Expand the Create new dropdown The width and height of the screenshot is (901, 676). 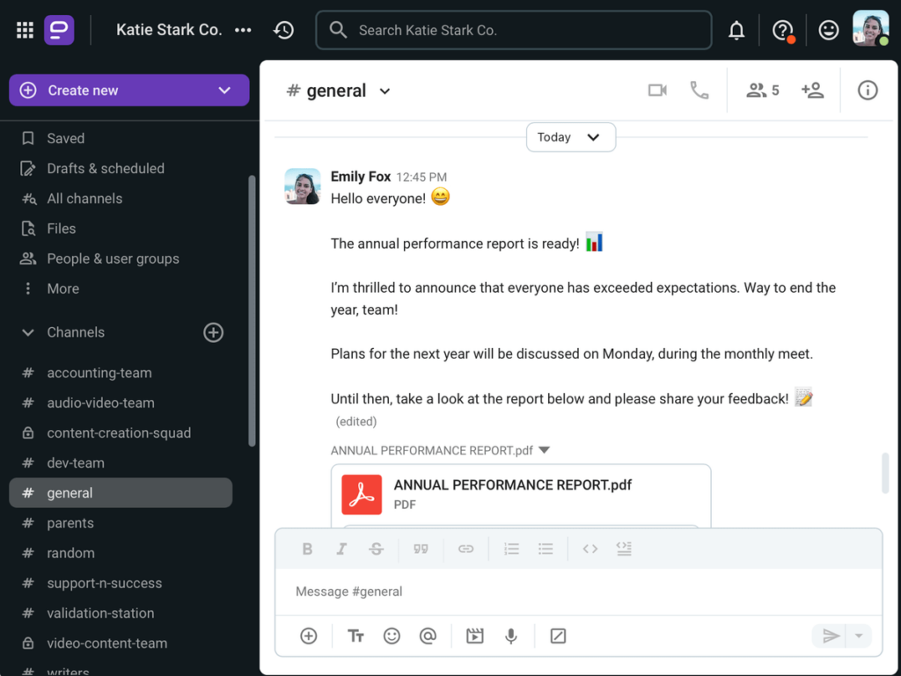coord(224,91)
